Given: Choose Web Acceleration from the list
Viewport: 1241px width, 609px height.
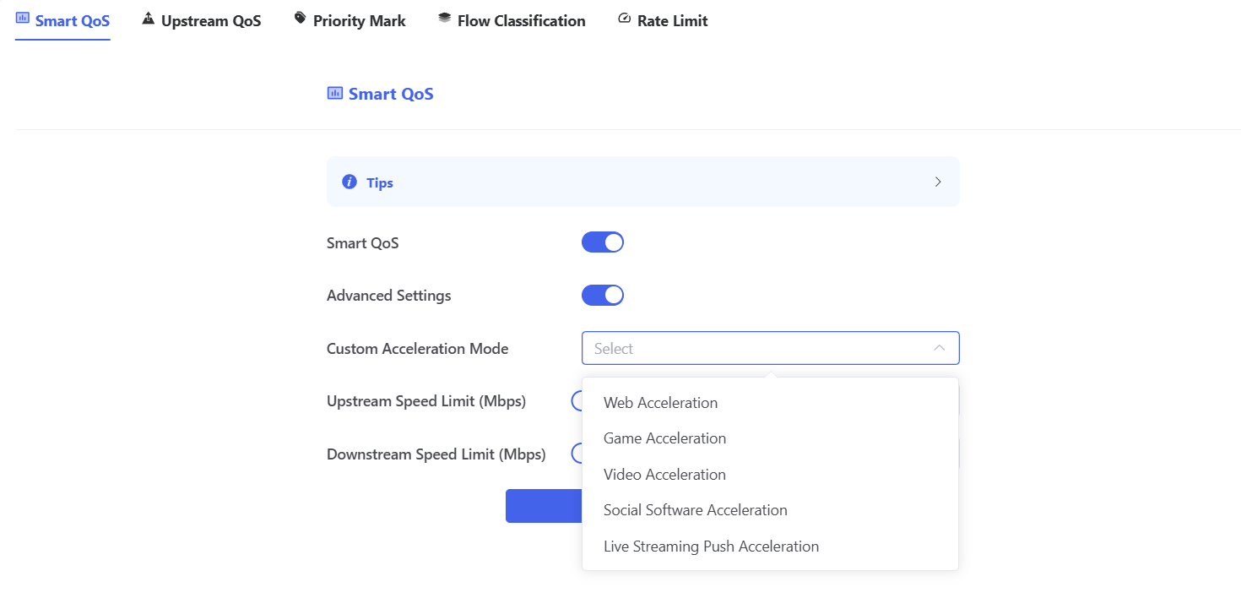Looking at the screenshot, I should coord(770,403).
